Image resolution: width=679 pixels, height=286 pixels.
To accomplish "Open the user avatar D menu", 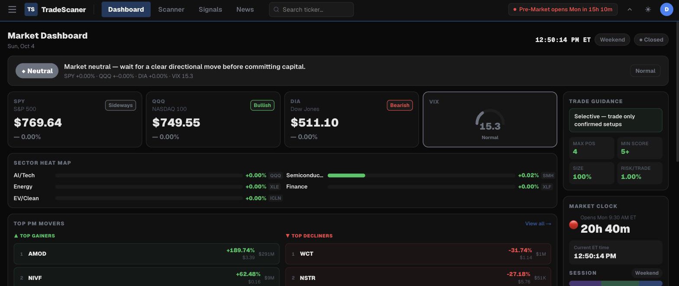I will point(666,10).
